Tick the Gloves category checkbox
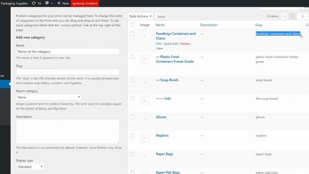 (132, 117)
